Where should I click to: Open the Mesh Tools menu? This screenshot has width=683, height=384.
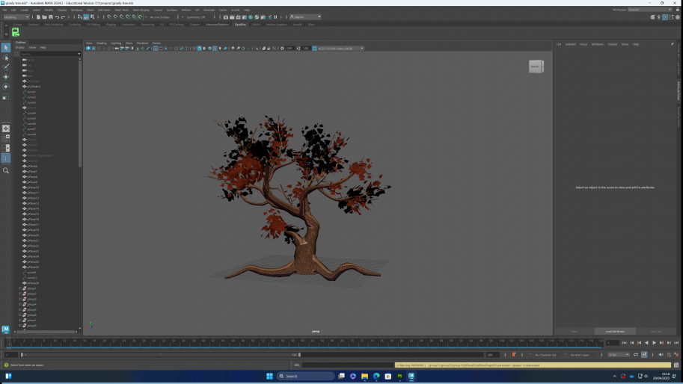121,10
